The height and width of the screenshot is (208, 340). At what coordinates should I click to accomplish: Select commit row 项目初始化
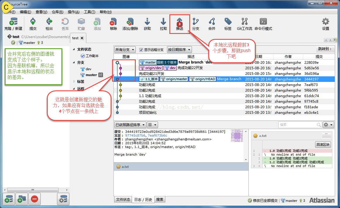tap(224, 113)
